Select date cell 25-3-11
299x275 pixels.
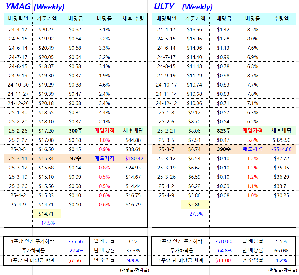18,158
